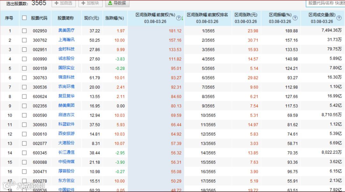Click stock code 600345
Viewport: 345px width, 192px height.
pos(40,153)
